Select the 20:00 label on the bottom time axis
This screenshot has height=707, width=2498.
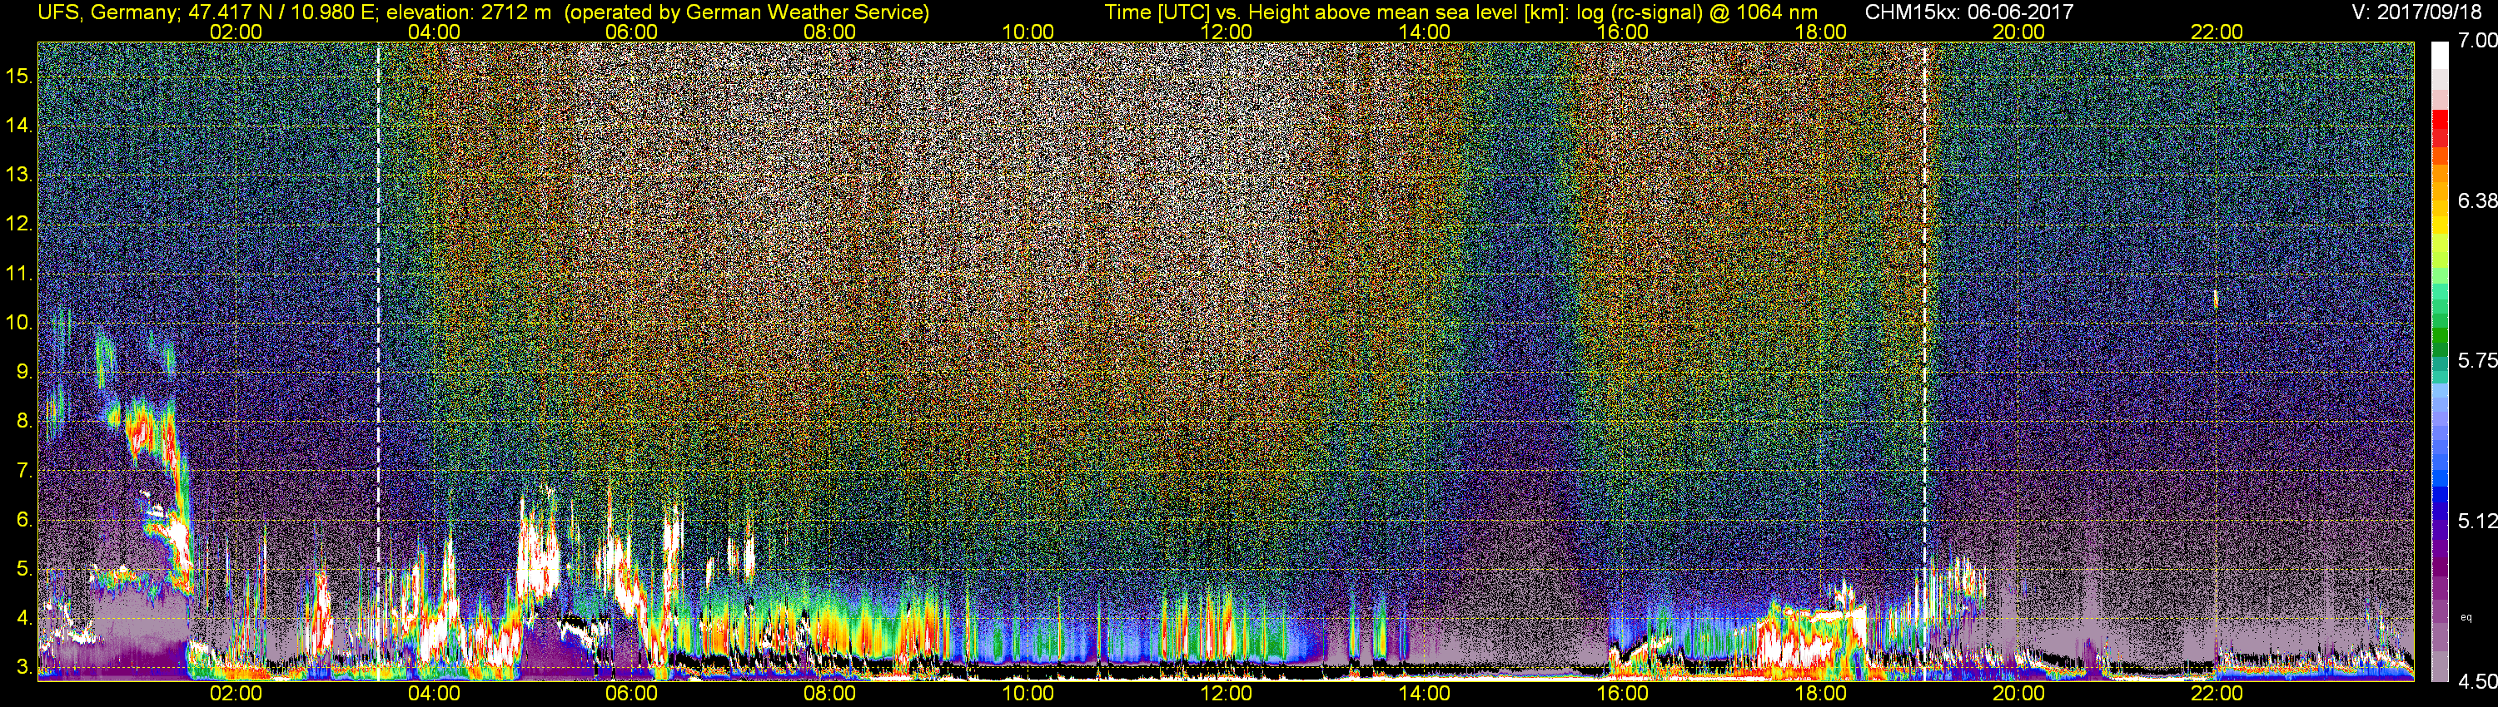[2019, 694]
